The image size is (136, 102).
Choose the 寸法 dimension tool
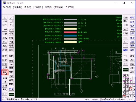click(x=11, y=34)
